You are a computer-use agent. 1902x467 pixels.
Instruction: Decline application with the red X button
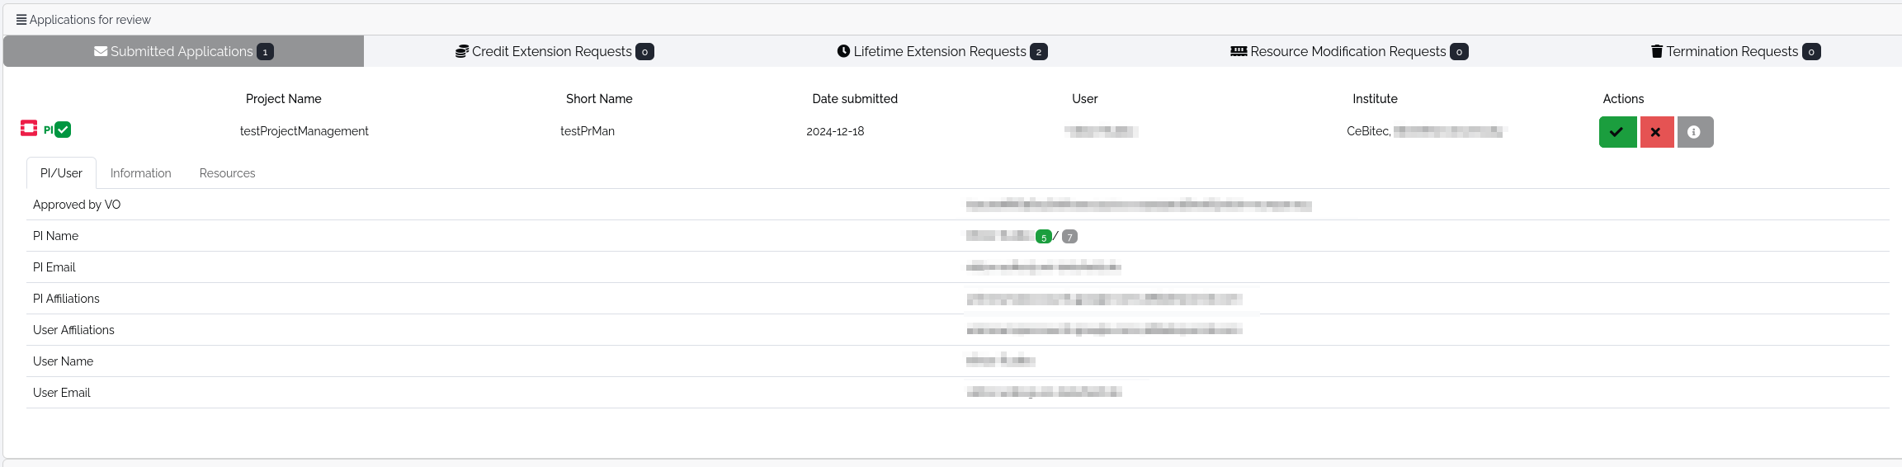(1656, 132)
